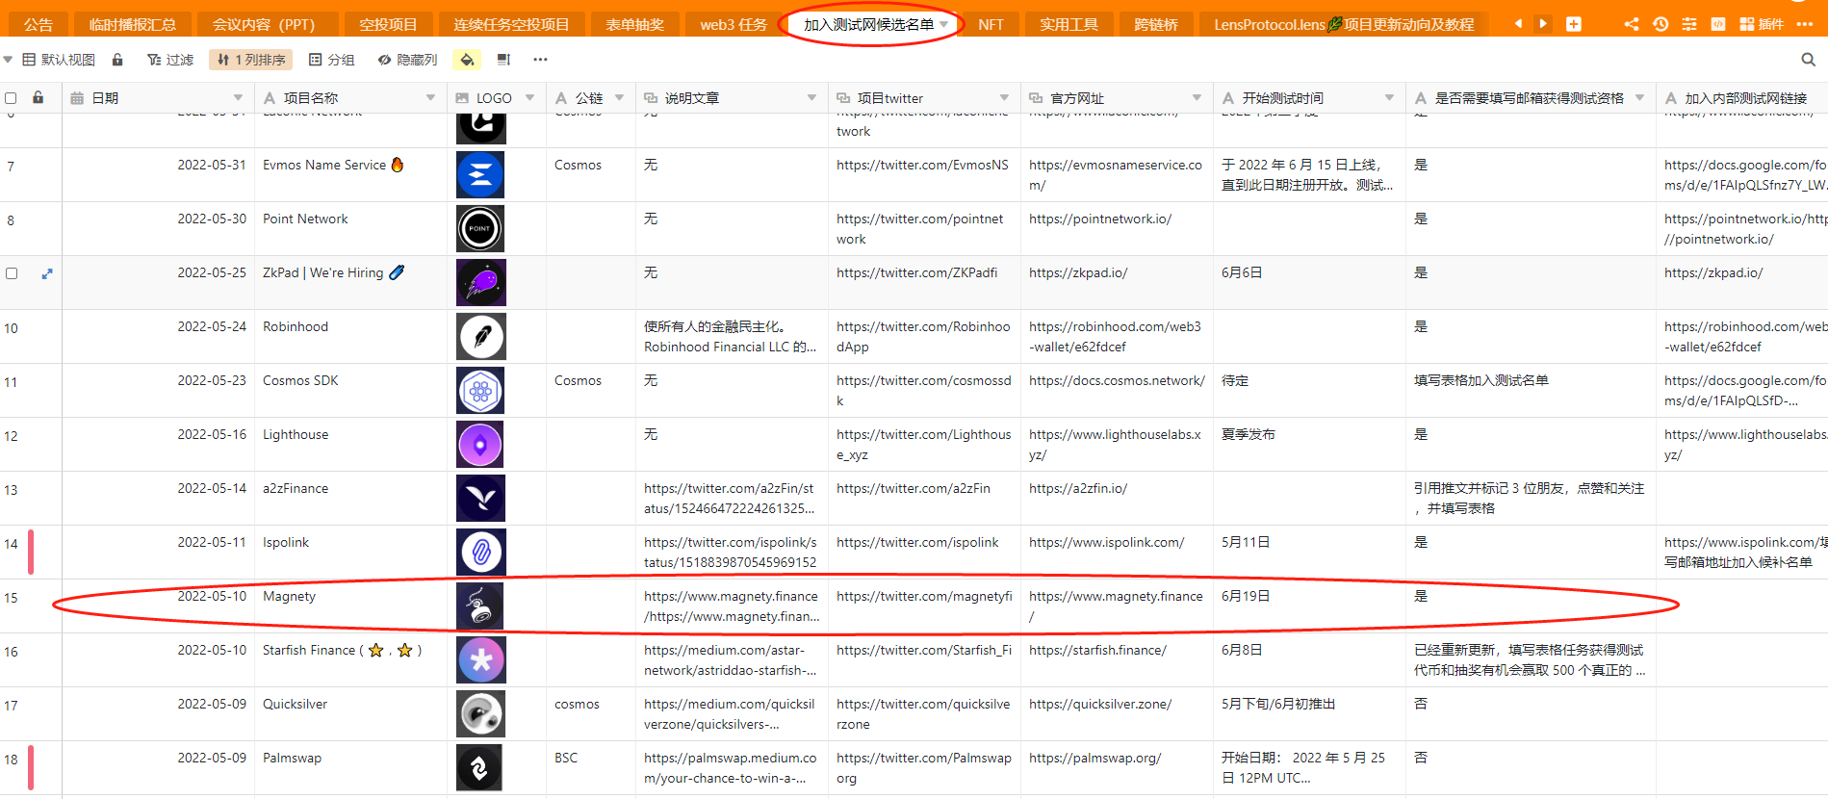Switch to the web3 任务 tab
Viewport: 1828px width, 799px height.
click(x=734, y=24)
